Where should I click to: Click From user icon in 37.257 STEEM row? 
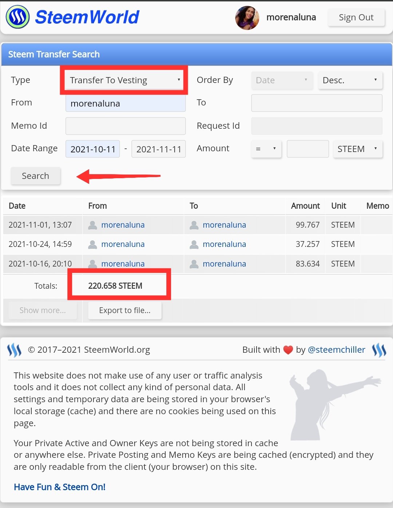pyautogui.click(x=93, y=244)
